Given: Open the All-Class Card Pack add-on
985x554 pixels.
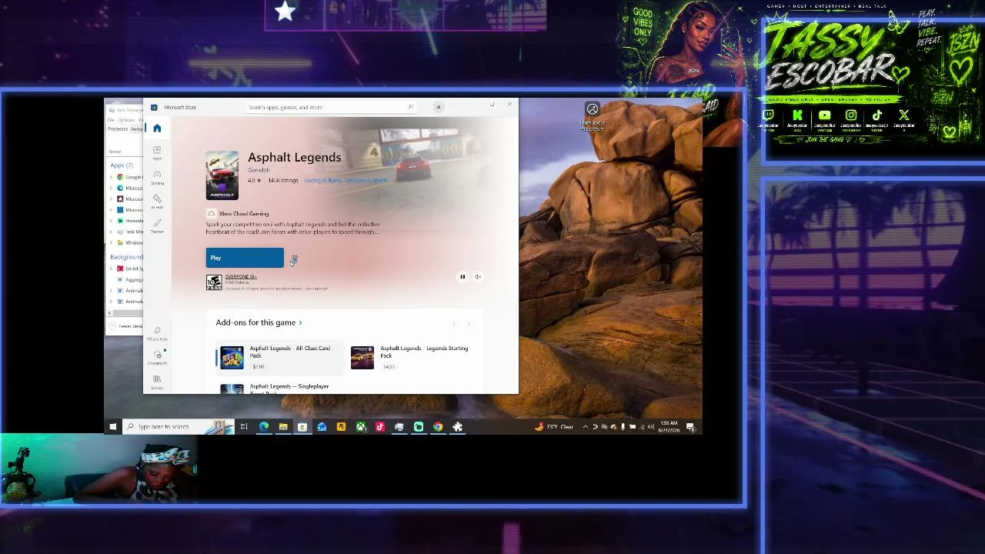Looking at the screenshot, I should click(281, 357).
